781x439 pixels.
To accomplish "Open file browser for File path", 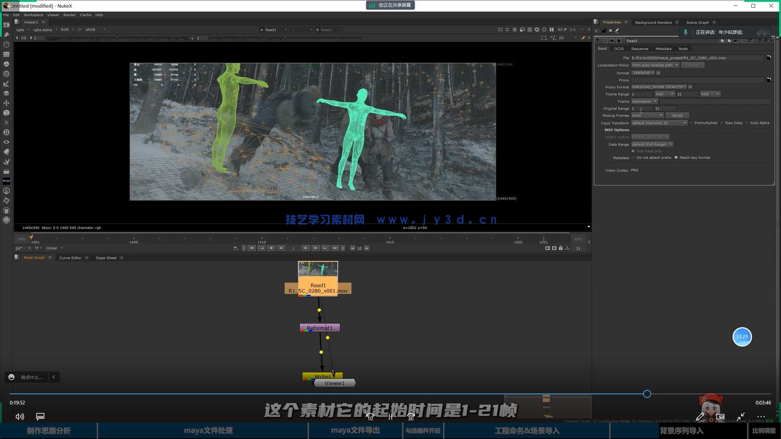I will [x=769, y=58].
